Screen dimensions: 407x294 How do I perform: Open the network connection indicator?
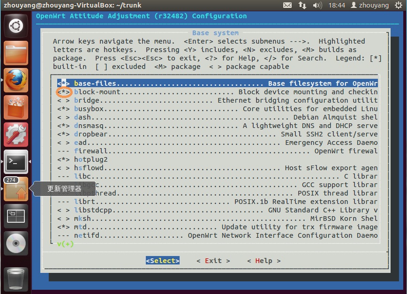pyautogui.click(x=302, y=5)
